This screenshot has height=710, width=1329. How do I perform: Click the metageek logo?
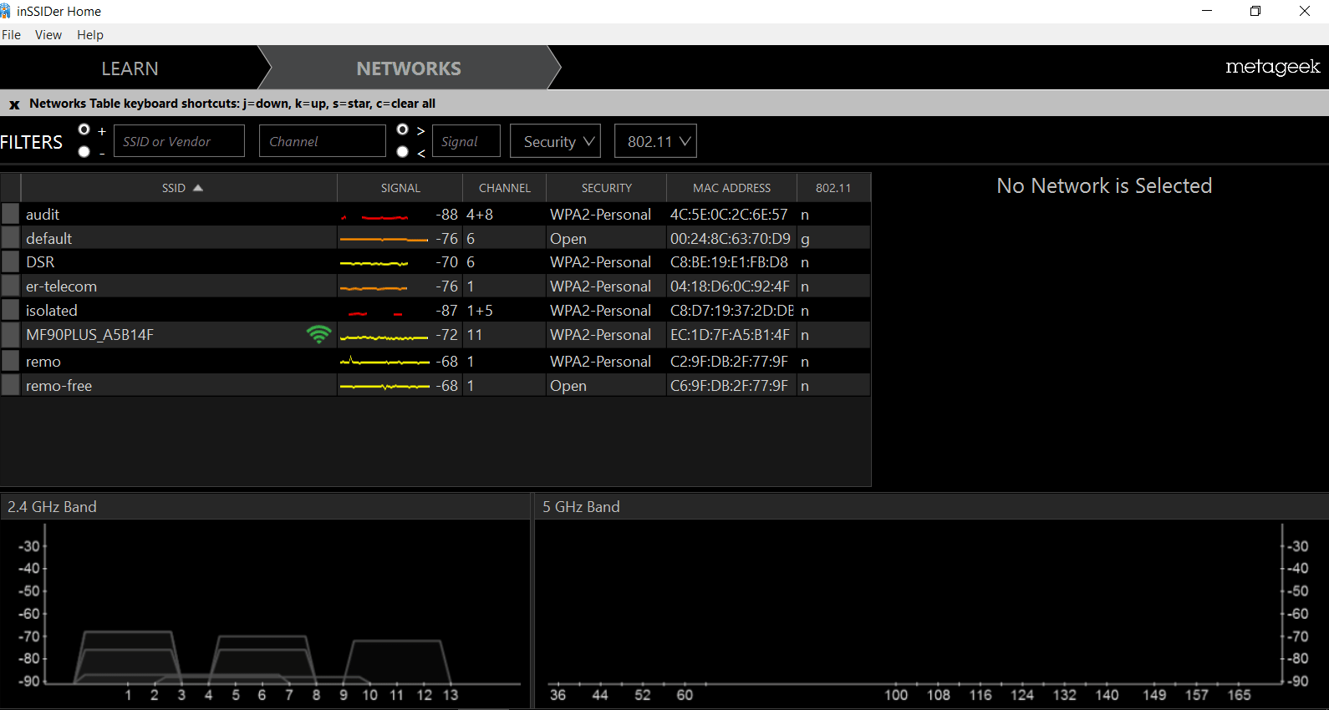(1272, 67)
